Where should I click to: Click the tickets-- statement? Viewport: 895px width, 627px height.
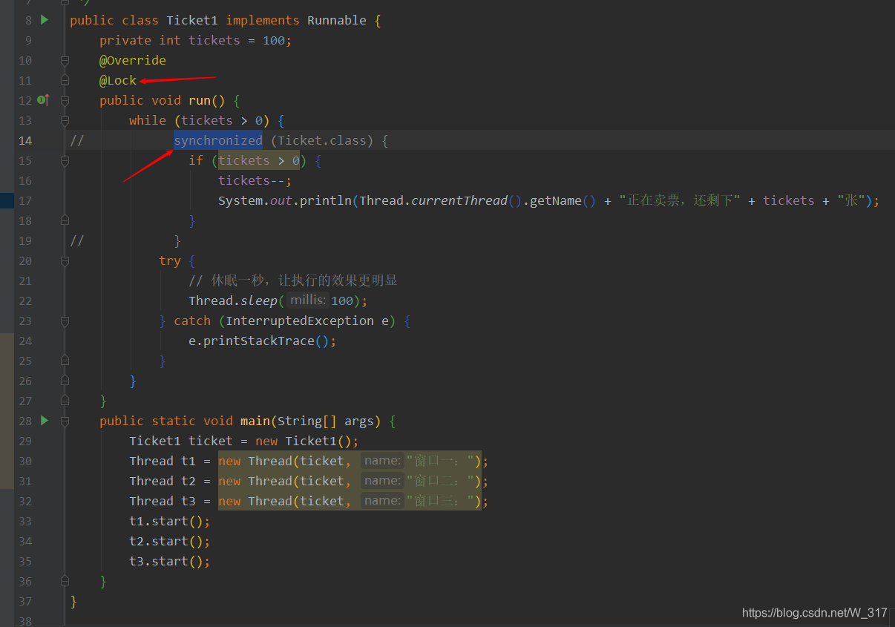click(x=255, y=180)
